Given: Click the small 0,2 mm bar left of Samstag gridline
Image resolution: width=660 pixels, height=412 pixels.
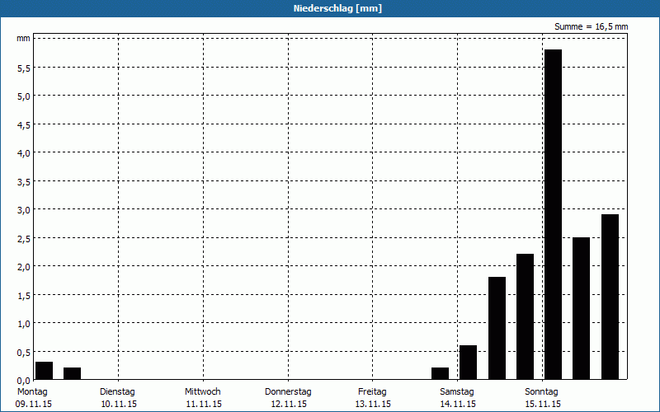Looking at the screenshot, I should tap(441, 374).
